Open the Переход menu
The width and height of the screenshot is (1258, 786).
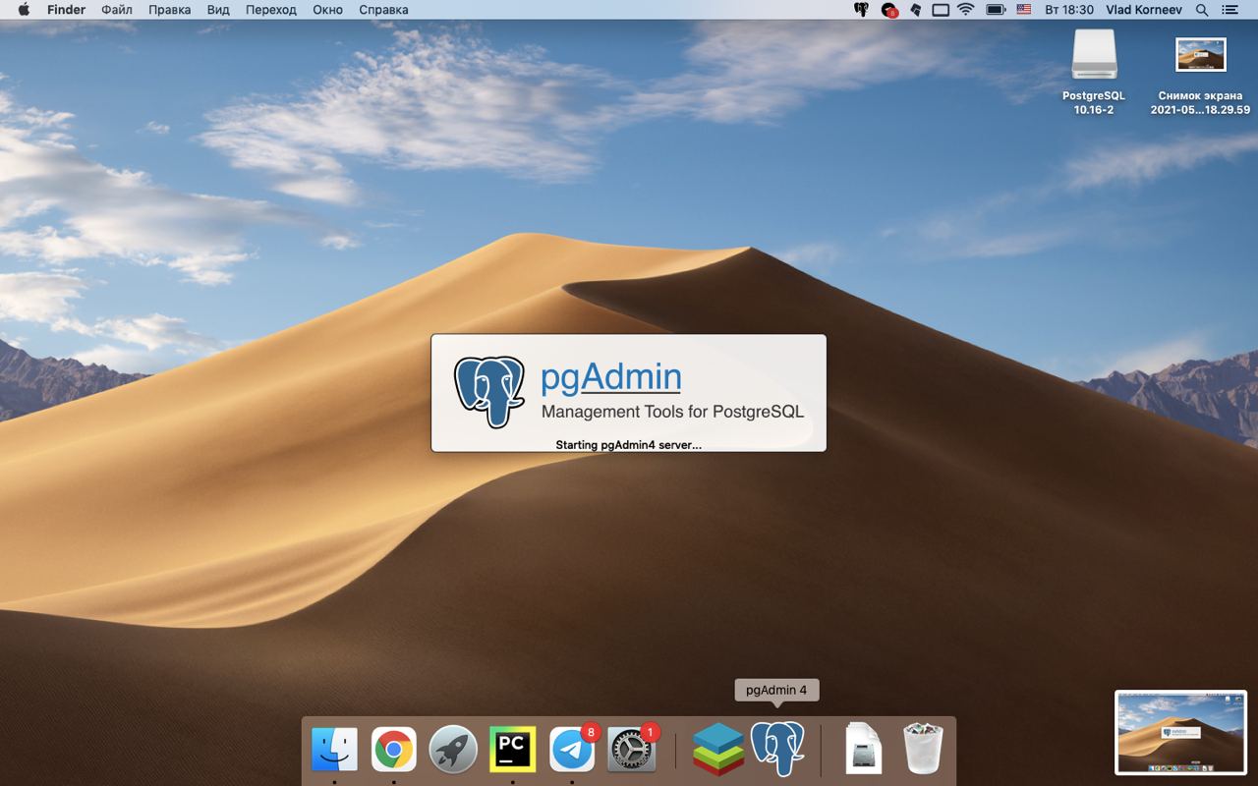coord(270,10)
